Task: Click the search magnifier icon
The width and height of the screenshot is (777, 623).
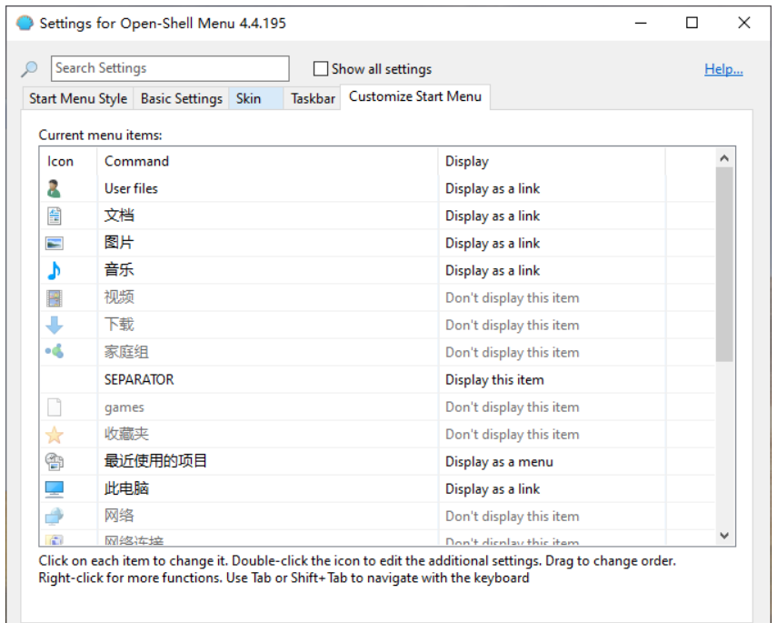Action: 30,69
